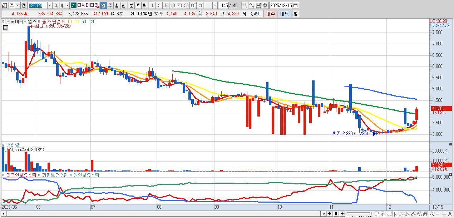Click the date field 2025/12/15

click(281, 5)
